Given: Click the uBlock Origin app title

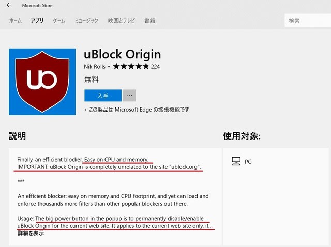Looking at the screenshot, I should [123, 54].
